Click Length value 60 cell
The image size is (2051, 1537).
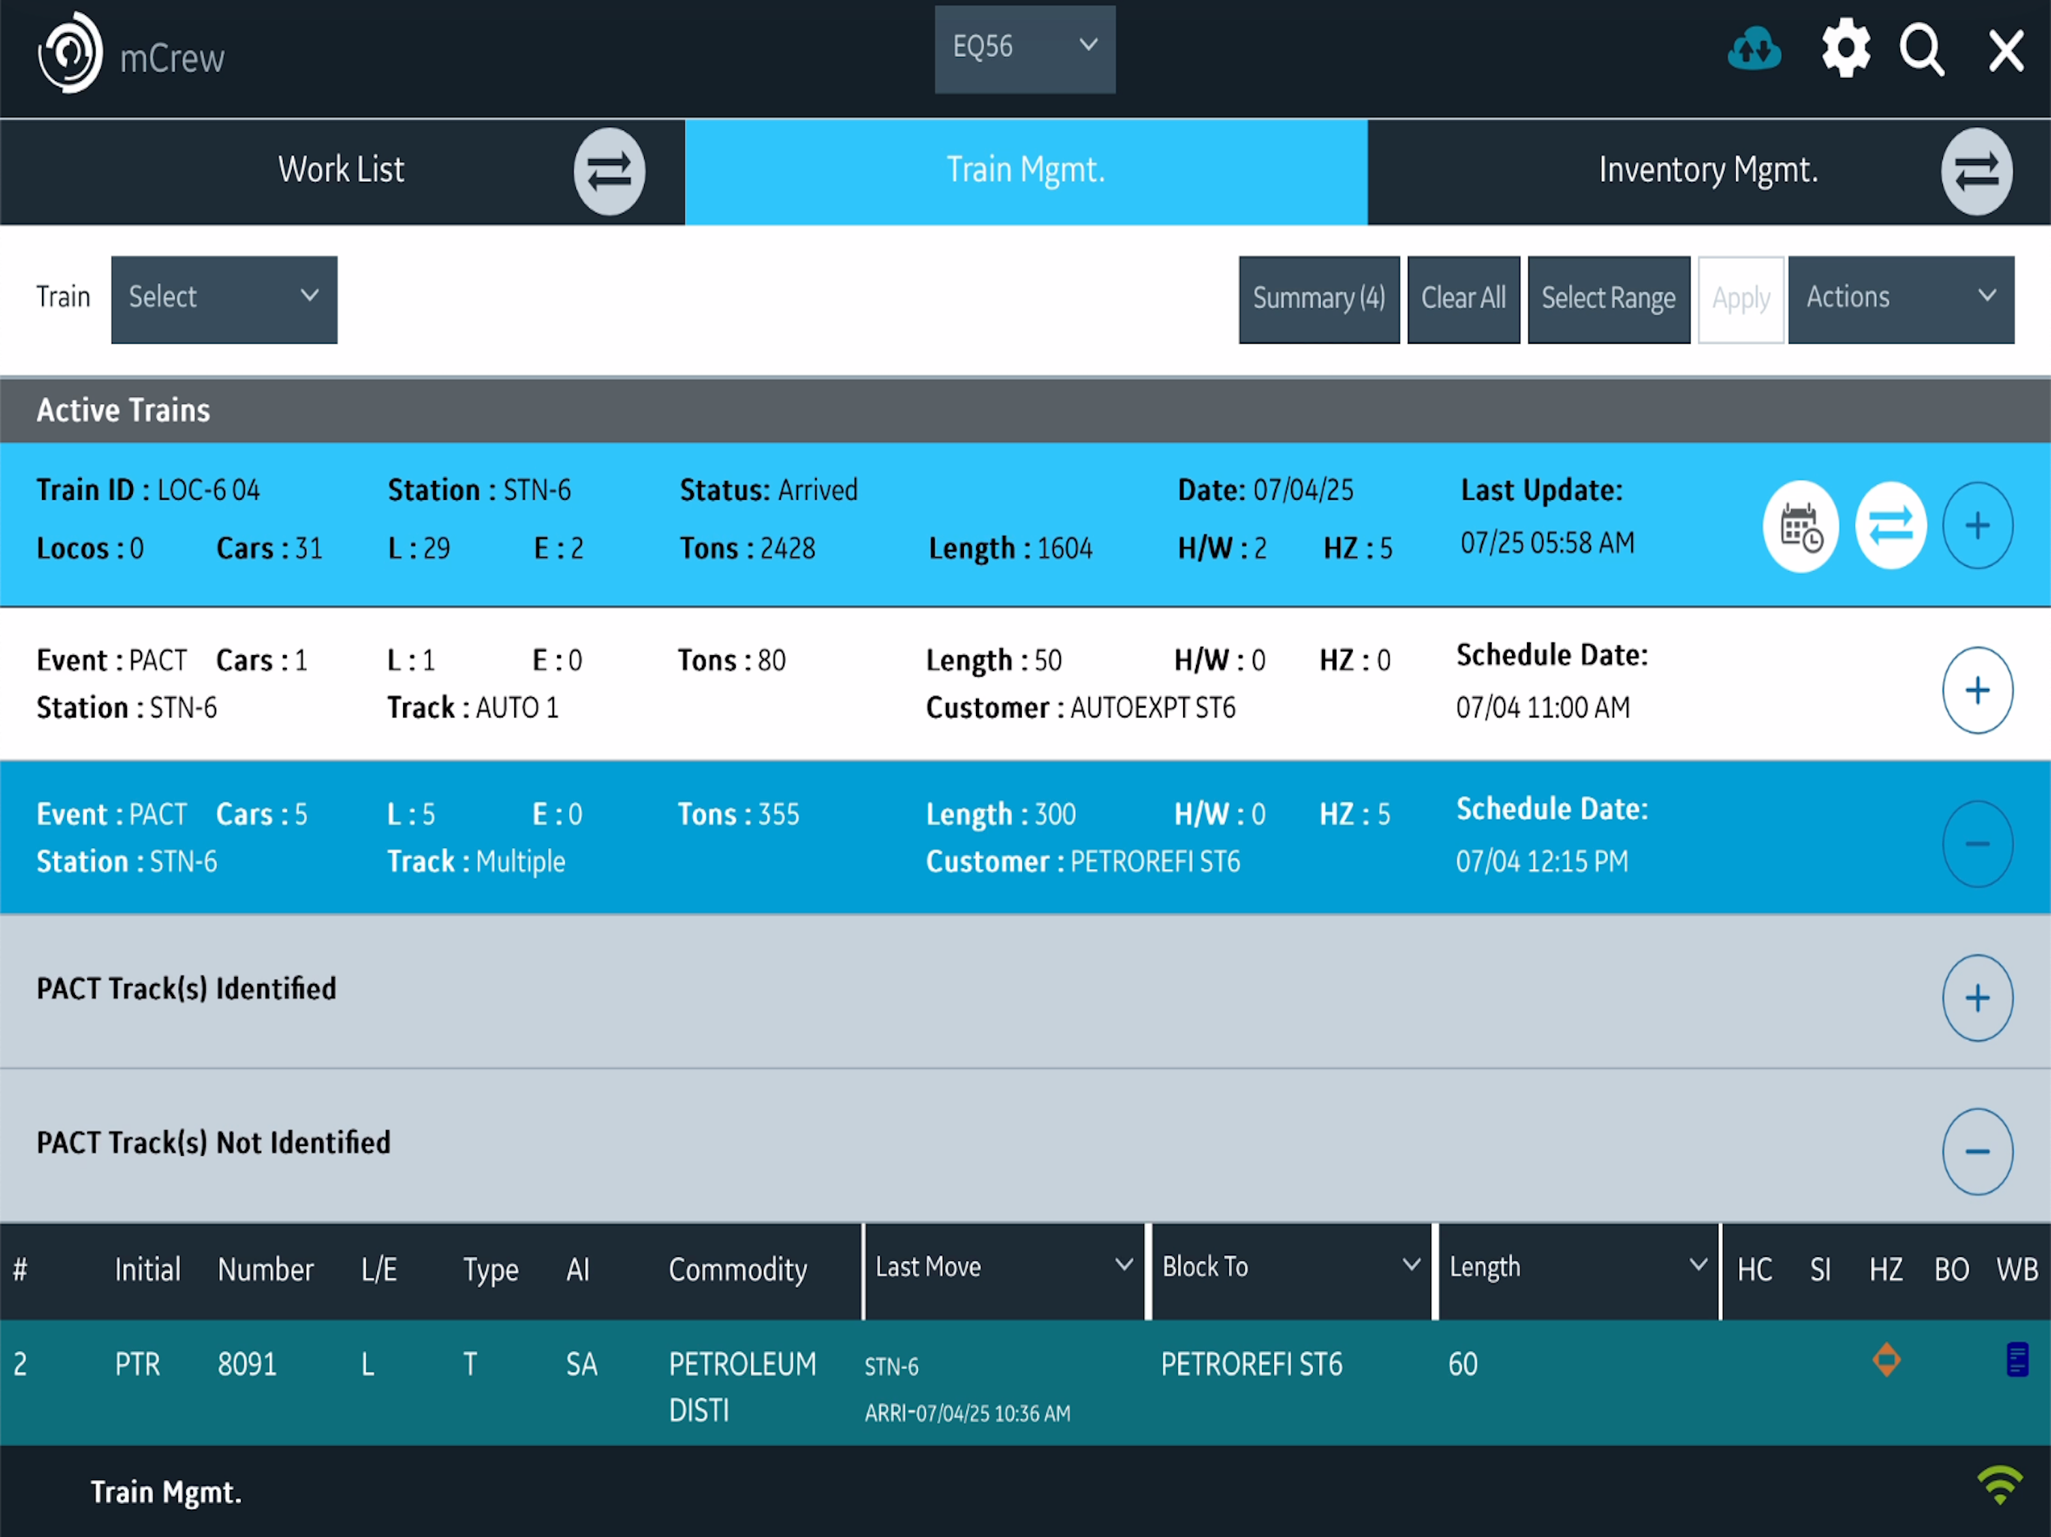[x=1462, y=1364]
